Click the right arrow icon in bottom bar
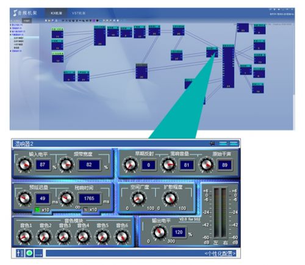Screen dimensions: 305x265 click(38, 253)
